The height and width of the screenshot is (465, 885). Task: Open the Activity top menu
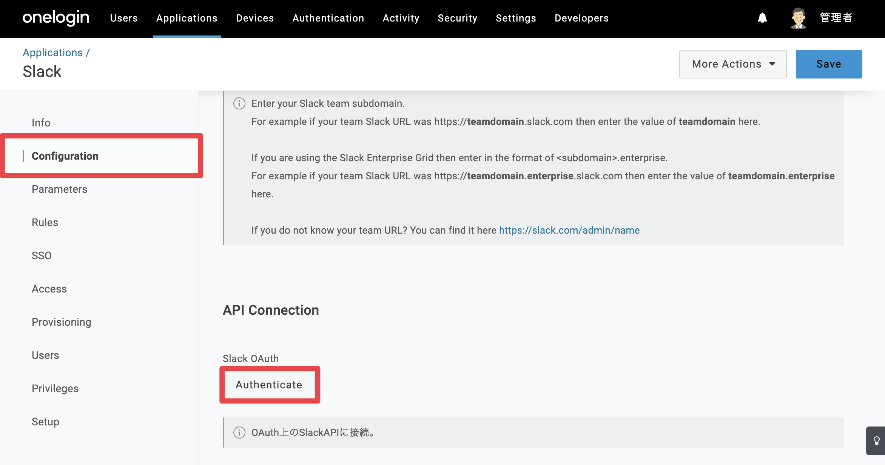pyautogui.click(x=401, y=18)
